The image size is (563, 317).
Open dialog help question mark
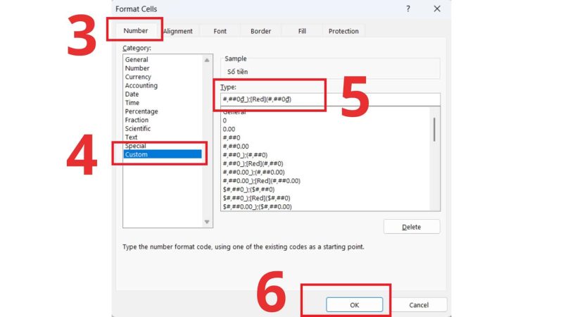coord(408,9)
